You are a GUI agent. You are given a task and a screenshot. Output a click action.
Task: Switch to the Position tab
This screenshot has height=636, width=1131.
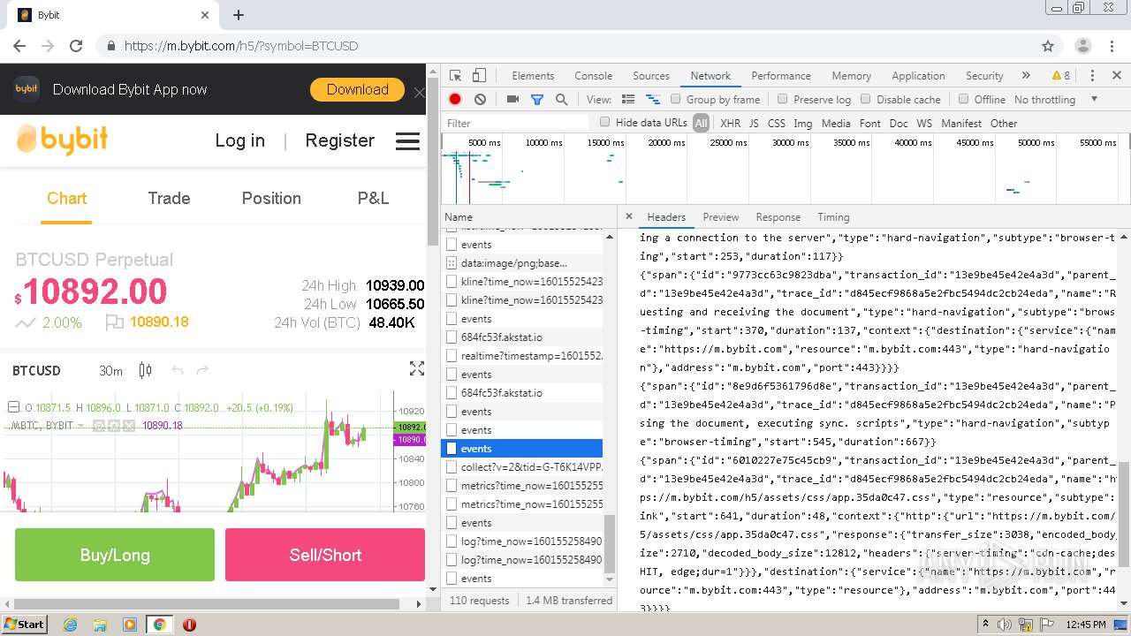tap(271, 199)
